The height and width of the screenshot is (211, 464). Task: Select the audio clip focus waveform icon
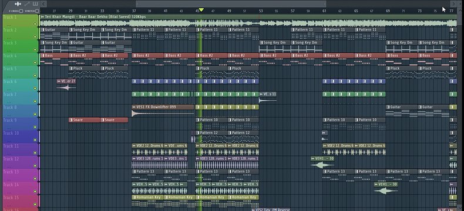pos(18,4)
